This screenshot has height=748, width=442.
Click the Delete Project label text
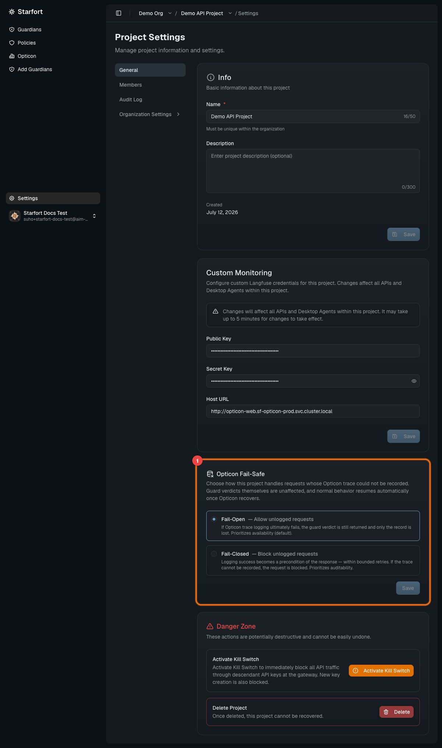(229, 708)
